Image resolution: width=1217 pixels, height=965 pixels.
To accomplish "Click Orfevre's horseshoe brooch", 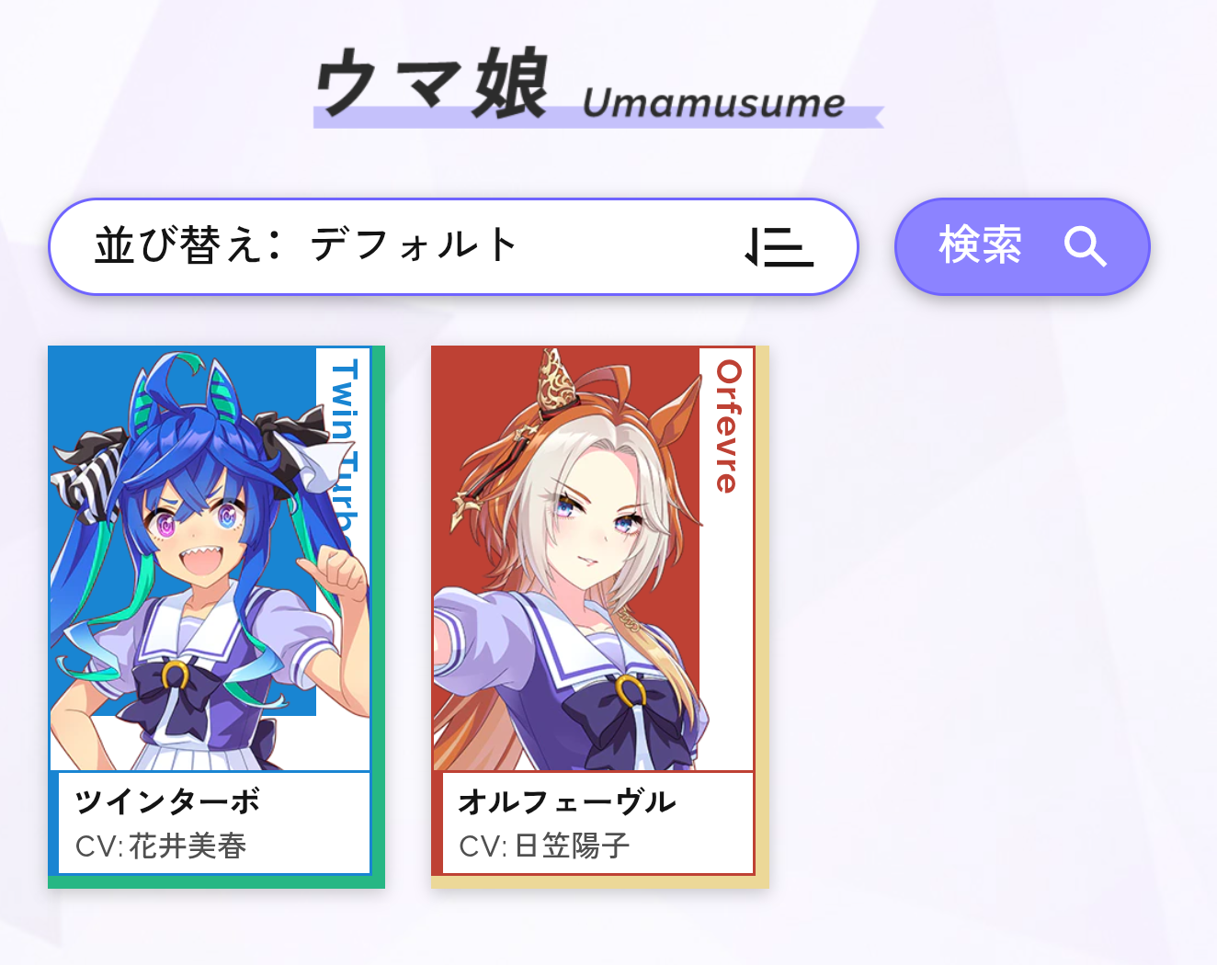I will coord(630,690).
